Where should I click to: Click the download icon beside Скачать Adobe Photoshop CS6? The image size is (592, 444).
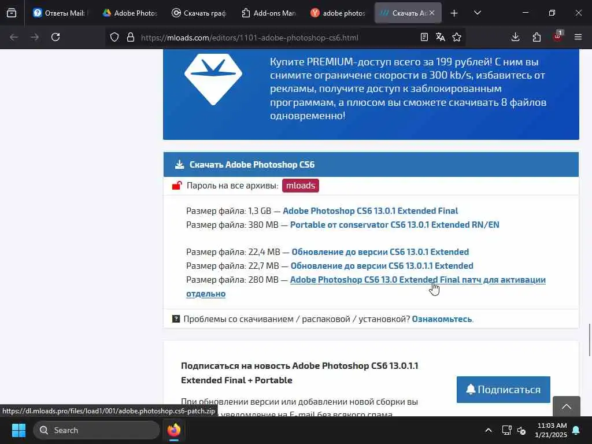179,165
